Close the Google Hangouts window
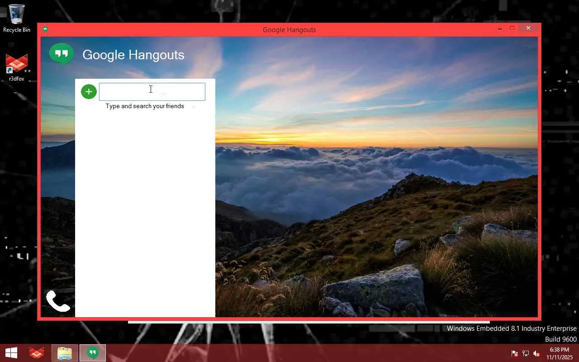This screenshot has height=362, width=579. tap(528, 28)
